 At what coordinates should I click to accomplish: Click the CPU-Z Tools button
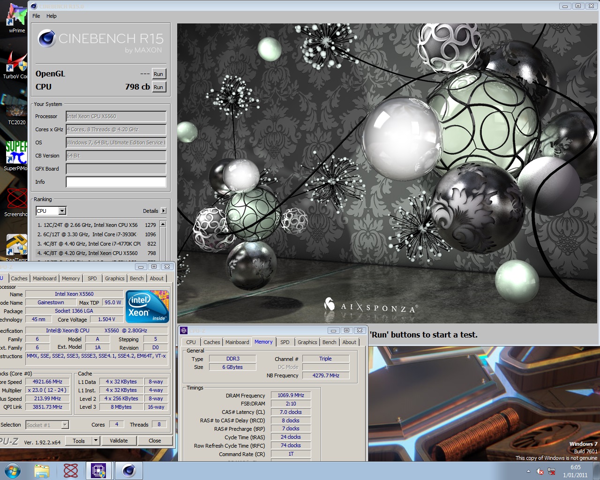click(79, 441)
